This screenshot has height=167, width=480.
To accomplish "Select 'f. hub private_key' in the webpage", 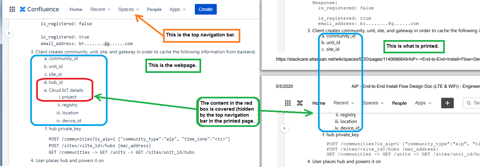I will coord(63,129).
